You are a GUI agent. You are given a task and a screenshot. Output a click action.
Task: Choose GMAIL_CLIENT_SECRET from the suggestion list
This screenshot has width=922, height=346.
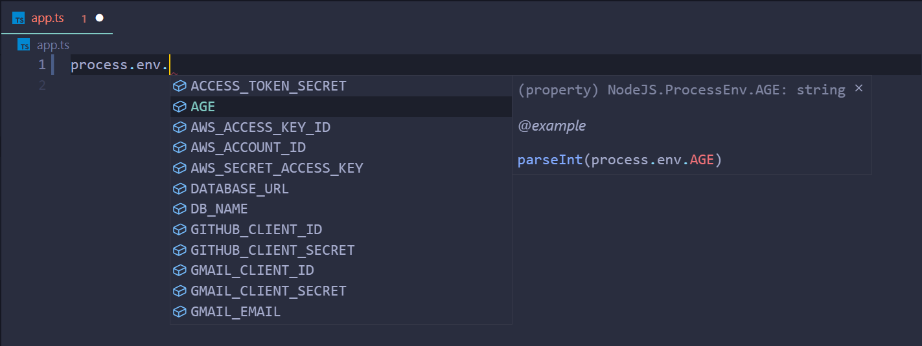268,291
